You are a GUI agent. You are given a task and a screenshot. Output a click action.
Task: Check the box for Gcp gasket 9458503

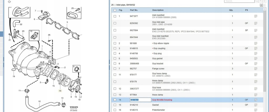click(x=115, y=58)
